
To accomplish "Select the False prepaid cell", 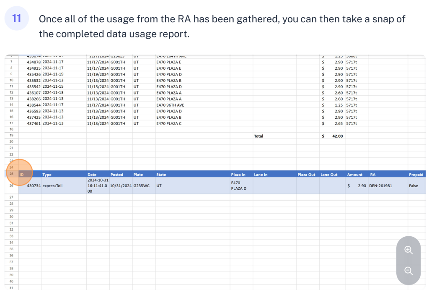I will tap(414, 186).
